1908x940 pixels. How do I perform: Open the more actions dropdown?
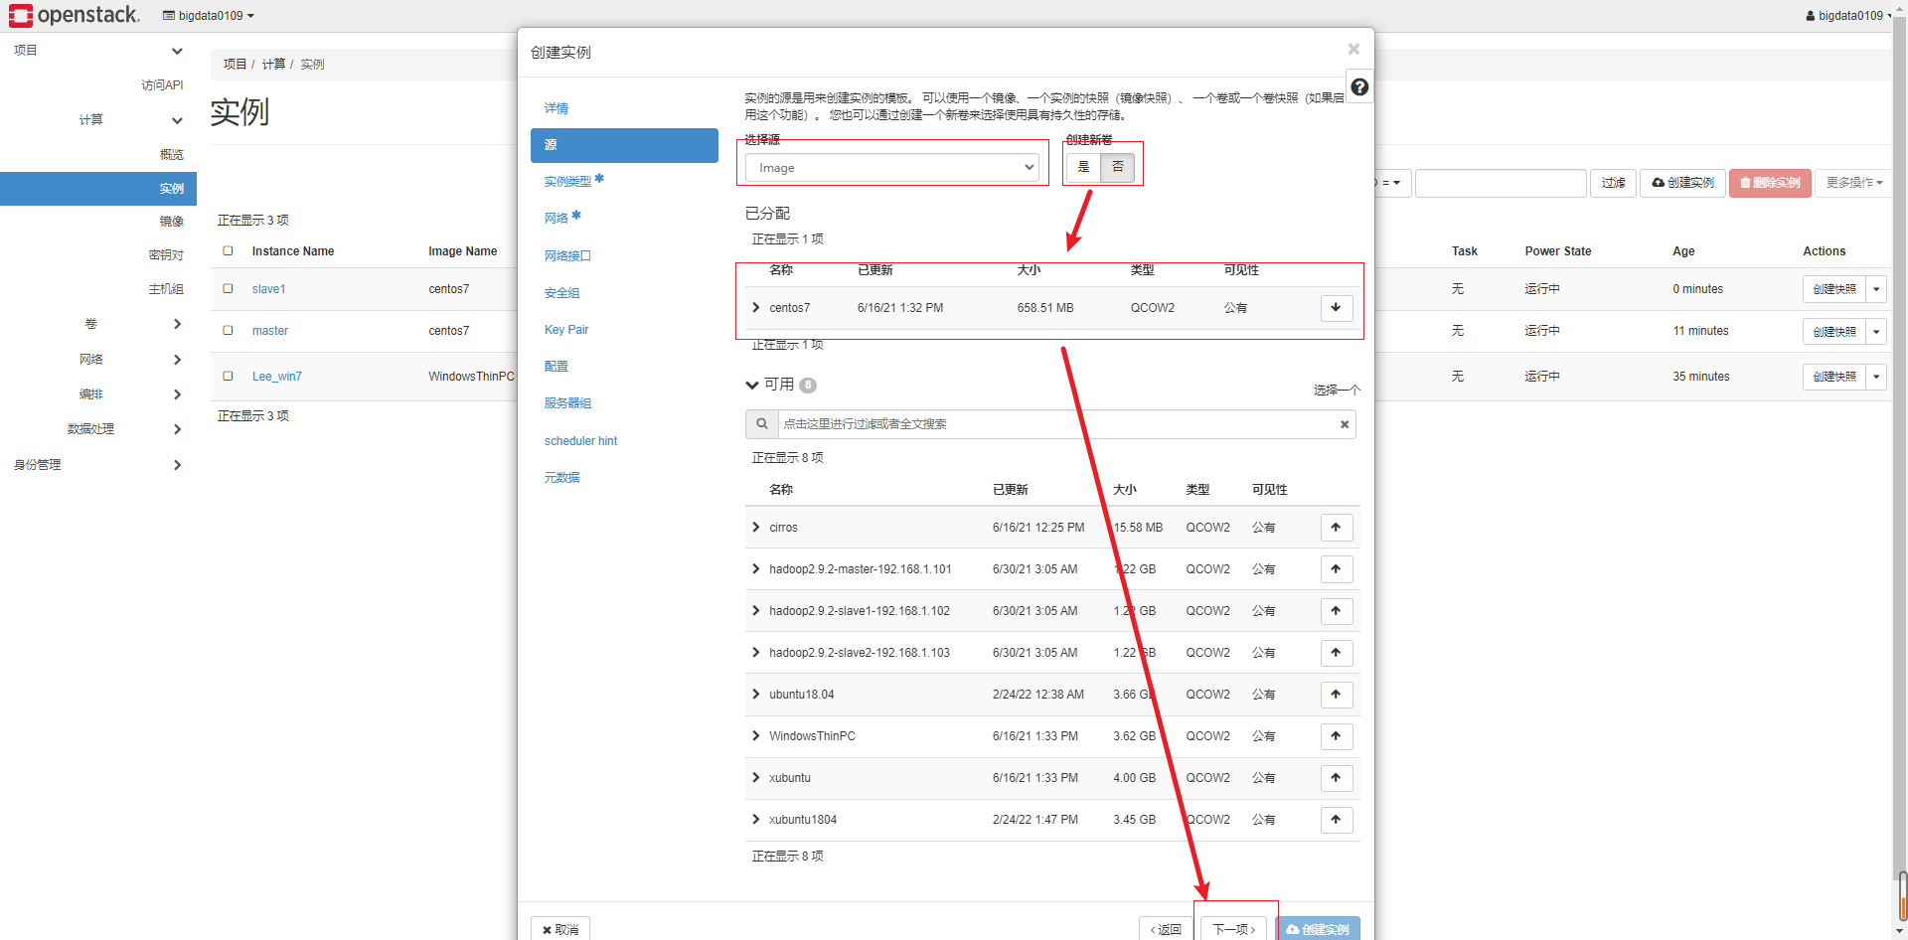point(1853,183)
